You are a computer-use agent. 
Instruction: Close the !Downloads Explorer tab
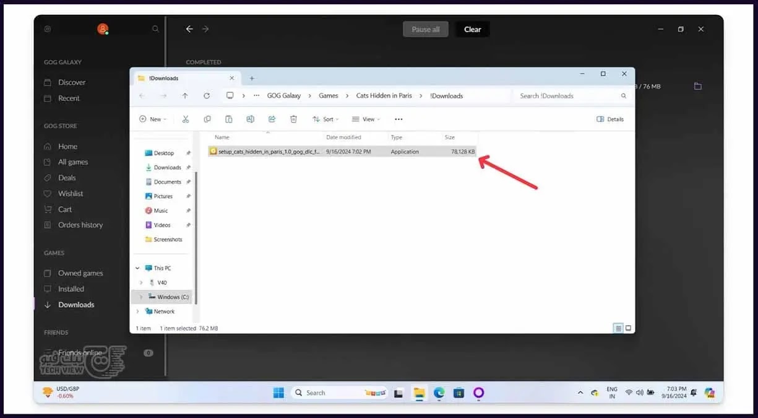tap(232, 78)
